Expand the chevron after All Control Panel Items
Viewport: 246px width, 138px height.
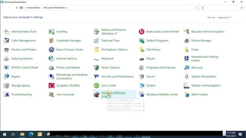click(x=67, y=8)
